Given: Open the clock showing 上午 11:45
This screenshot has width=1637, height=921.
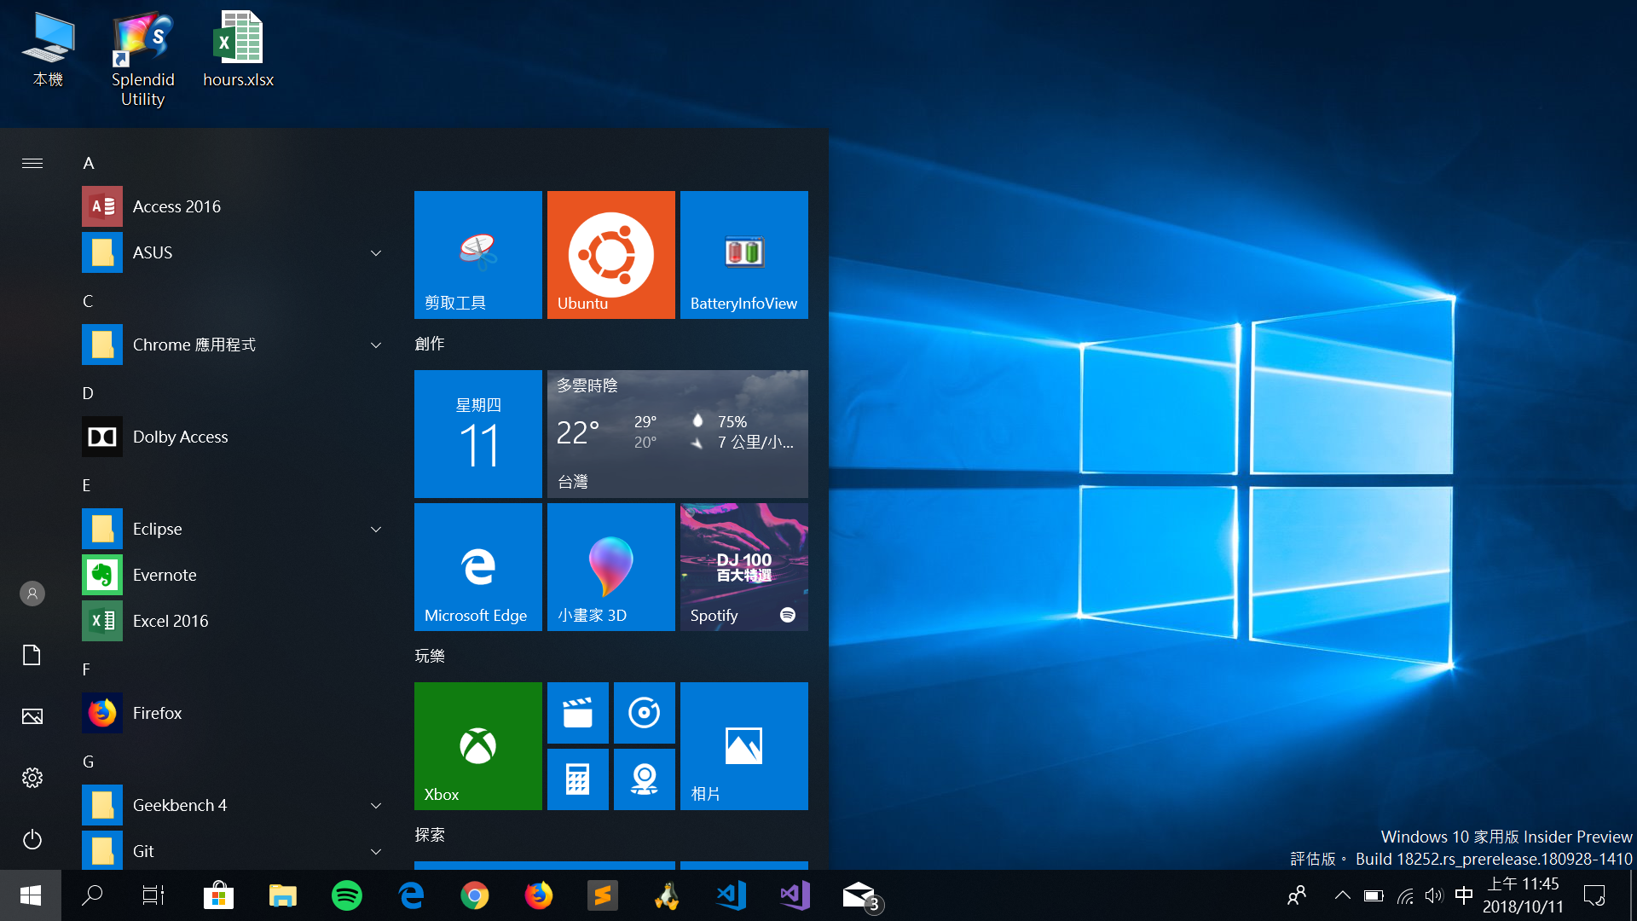Looking at the screenshot, I should tap(1523, 895).
